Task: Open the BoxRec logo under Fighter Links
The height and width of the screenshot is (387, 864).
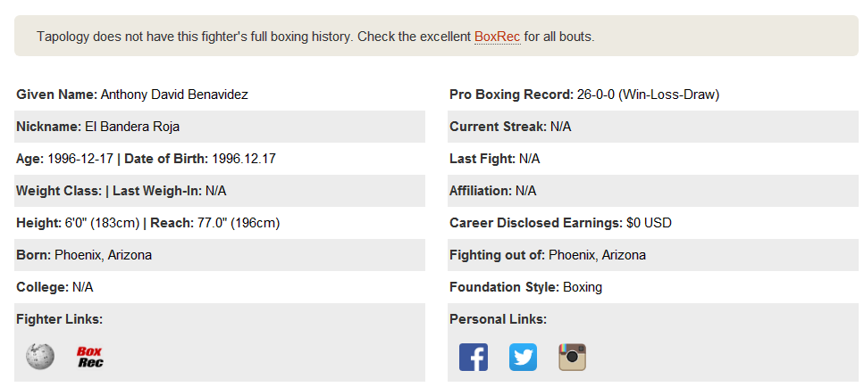Action: tap(90, 357)
